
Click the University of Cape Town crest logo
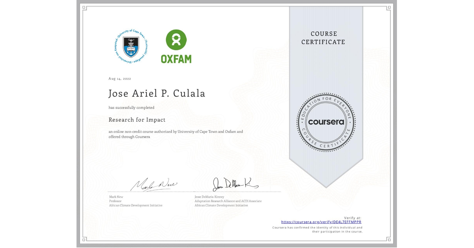(x=131, y=47)
